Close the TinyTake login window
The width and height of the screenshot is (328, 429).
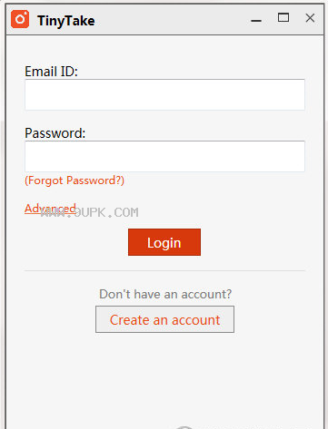tap(310, 18)
